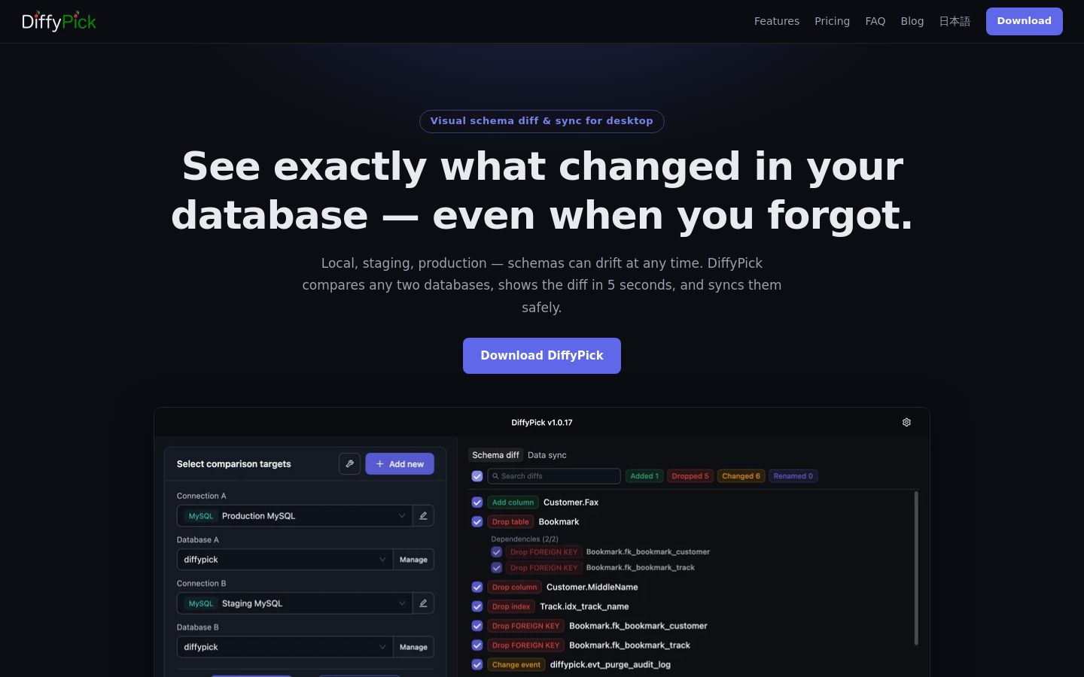Open the Connection B Staging MySQL dropdown
1084x677 pixels.
click(x=294, y=603)
